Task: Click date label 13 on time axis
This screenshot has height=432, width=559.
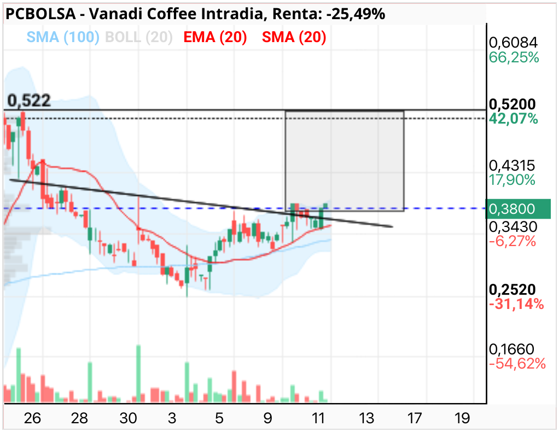Action: coord(366,418)
